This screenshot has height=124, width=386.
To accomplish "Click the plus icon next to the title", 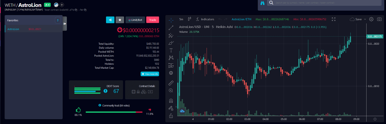I will pyautogui.click(x=62, y=5).
